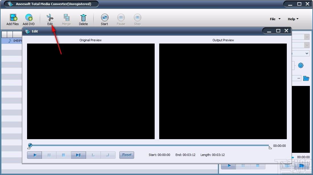Click the 'Start: 00:00:00' time label
Image resolution: width=313 pixels, height=175 pixels.
[x=159, y=155]
